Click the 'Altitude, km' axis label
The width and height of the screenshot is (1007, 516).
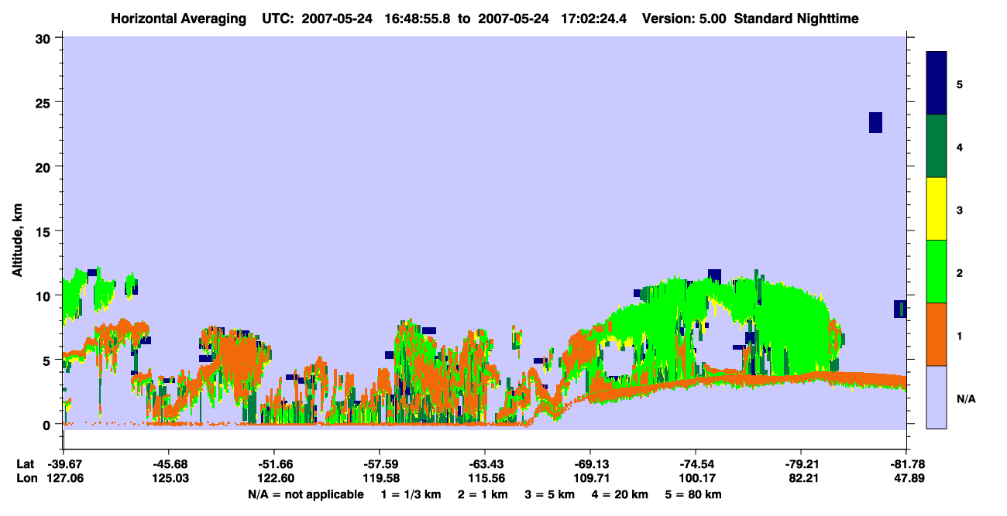[x=17, y=231]
